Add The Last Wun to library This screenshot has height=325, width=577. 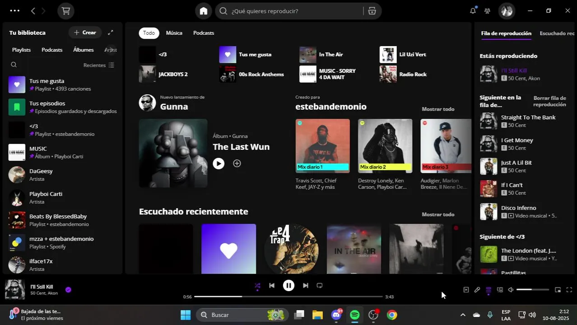coord(237,163)
